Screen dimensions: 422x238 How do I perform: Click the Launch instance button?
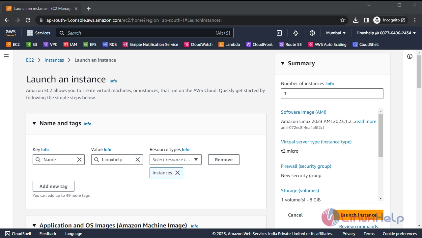pyautogui.click(x=358, y=215)
